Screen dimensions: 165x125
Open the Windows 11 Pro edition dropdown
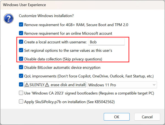pos(122,85)
